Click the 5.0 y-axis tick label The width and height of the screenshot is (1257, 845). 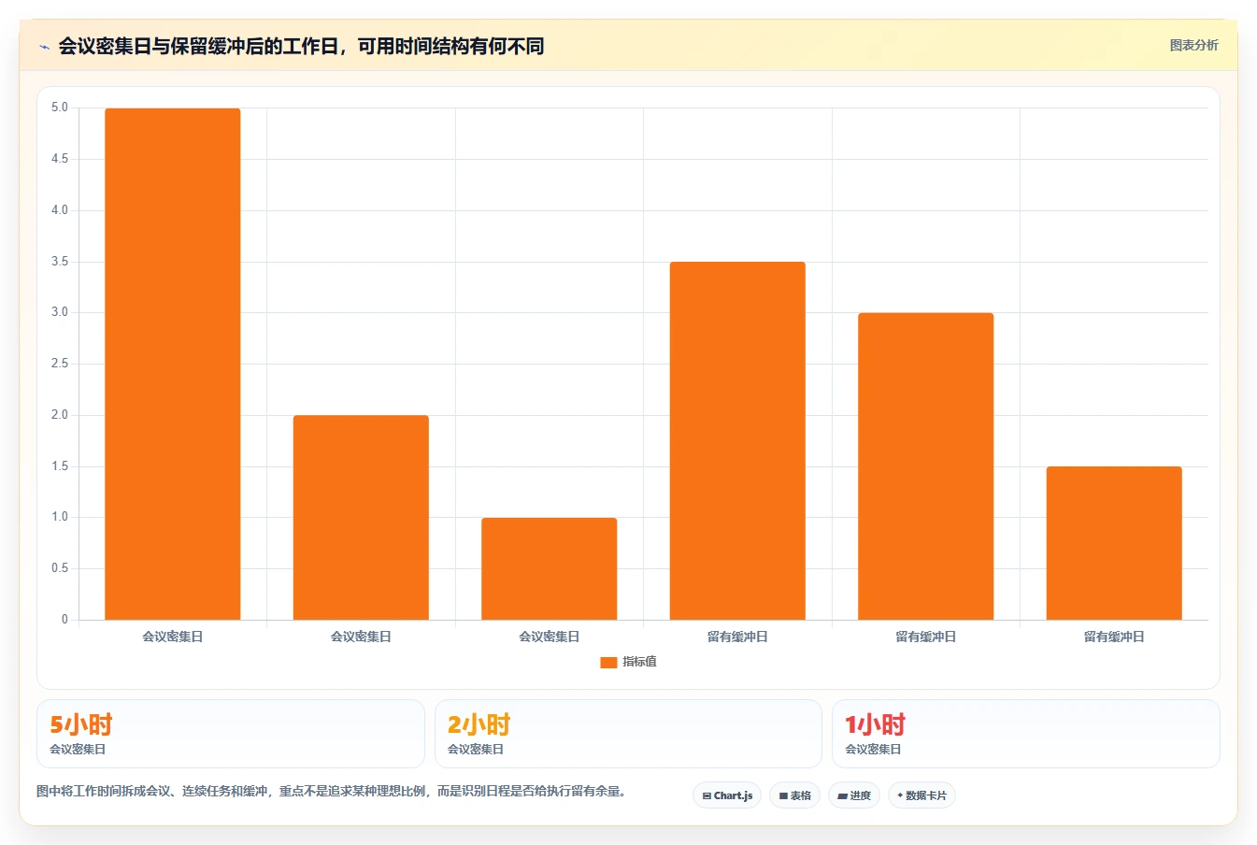(x=60, y=107)
